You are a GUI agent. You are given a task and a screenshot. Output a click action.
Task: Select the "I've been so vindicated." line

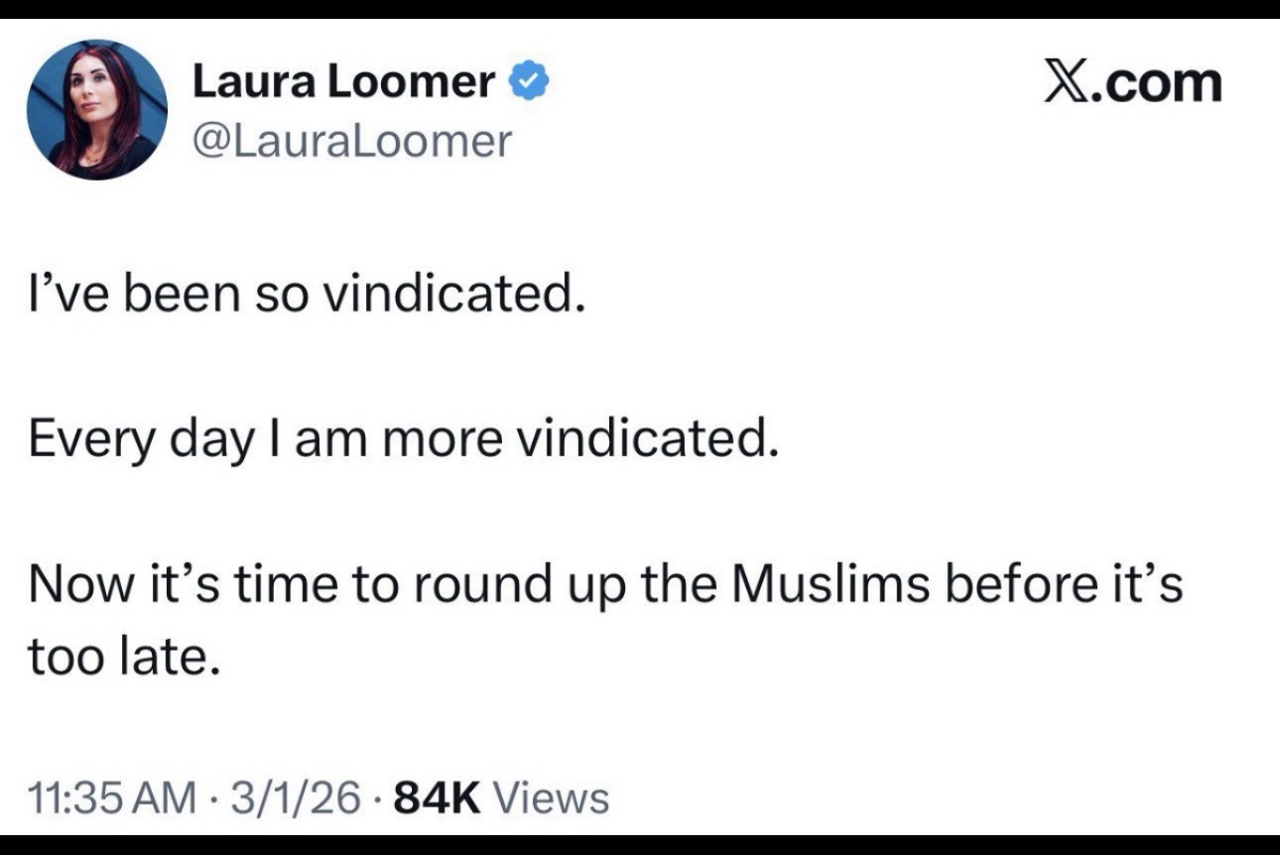(x=303, y=296)
